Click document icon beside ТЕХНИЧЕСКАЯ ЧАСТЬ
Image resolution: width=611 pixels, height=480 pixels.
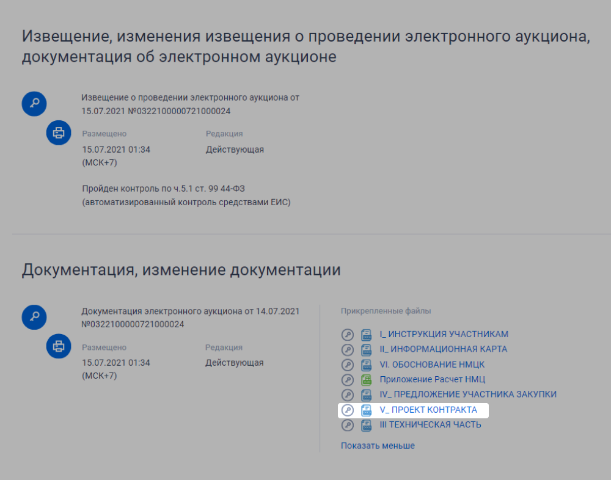[x=366, y=425]
